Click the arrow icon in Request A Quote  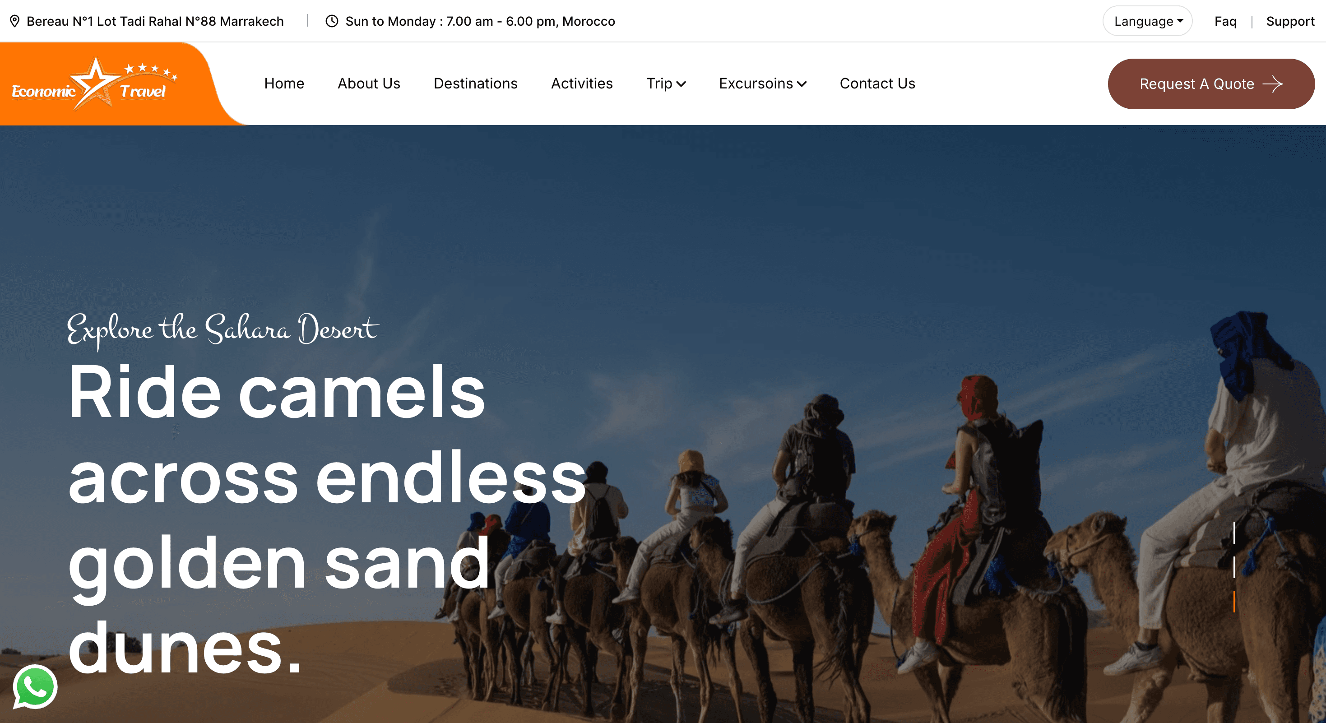pyautogui.click(x=1272, y=84)
